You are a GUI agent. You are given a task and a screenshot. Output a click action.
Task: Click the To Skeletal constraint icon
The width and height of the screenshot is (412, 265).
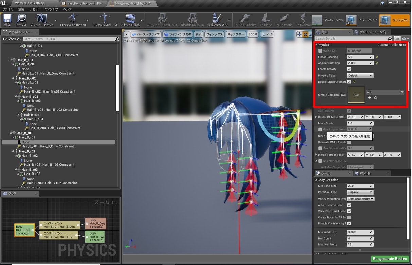point(303,18)
